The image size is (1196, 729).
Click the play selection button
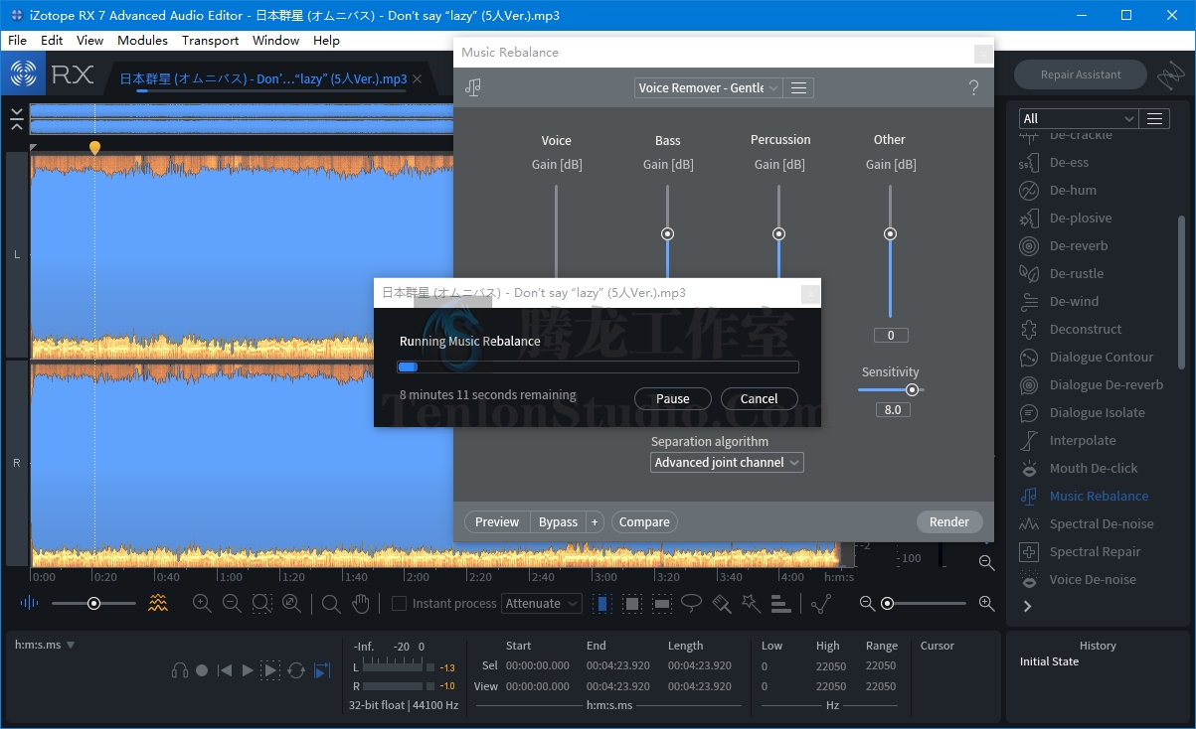(270, 671)
